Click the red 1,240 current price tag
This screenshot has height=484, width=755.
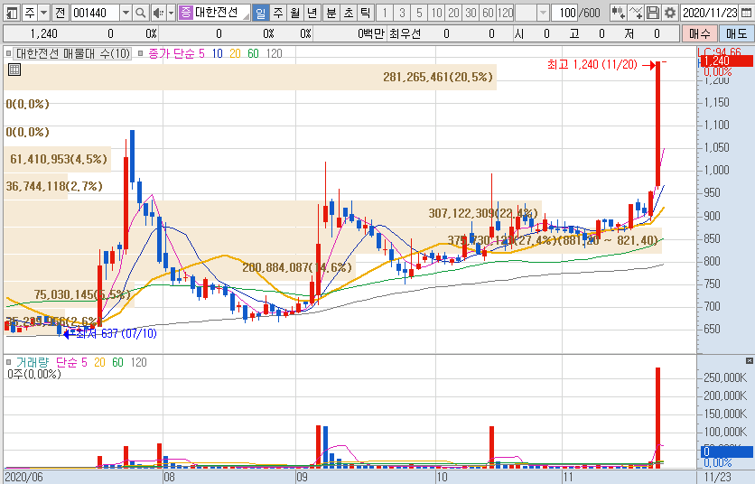[725, 61]
